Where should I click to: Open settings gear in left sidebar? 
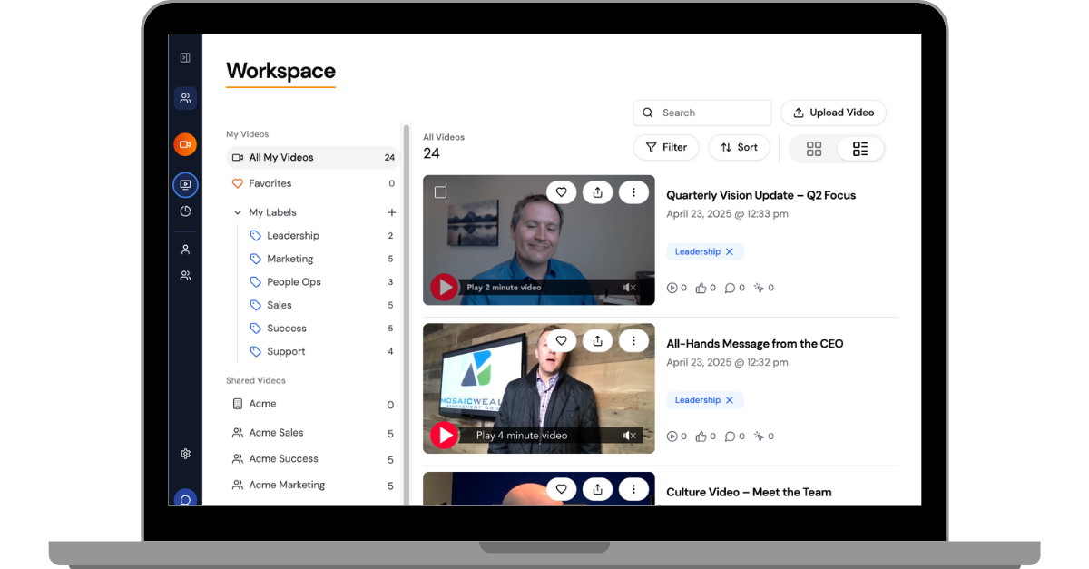[185, 454]
